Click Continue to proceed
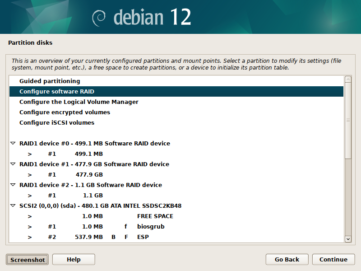 point(333,260)
